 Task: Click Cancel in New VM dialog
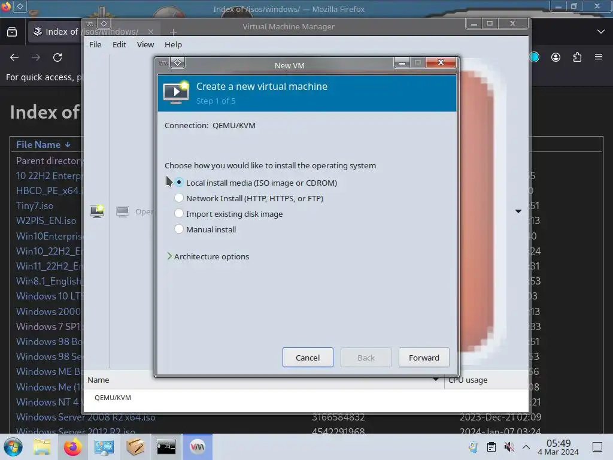(308, 358)
